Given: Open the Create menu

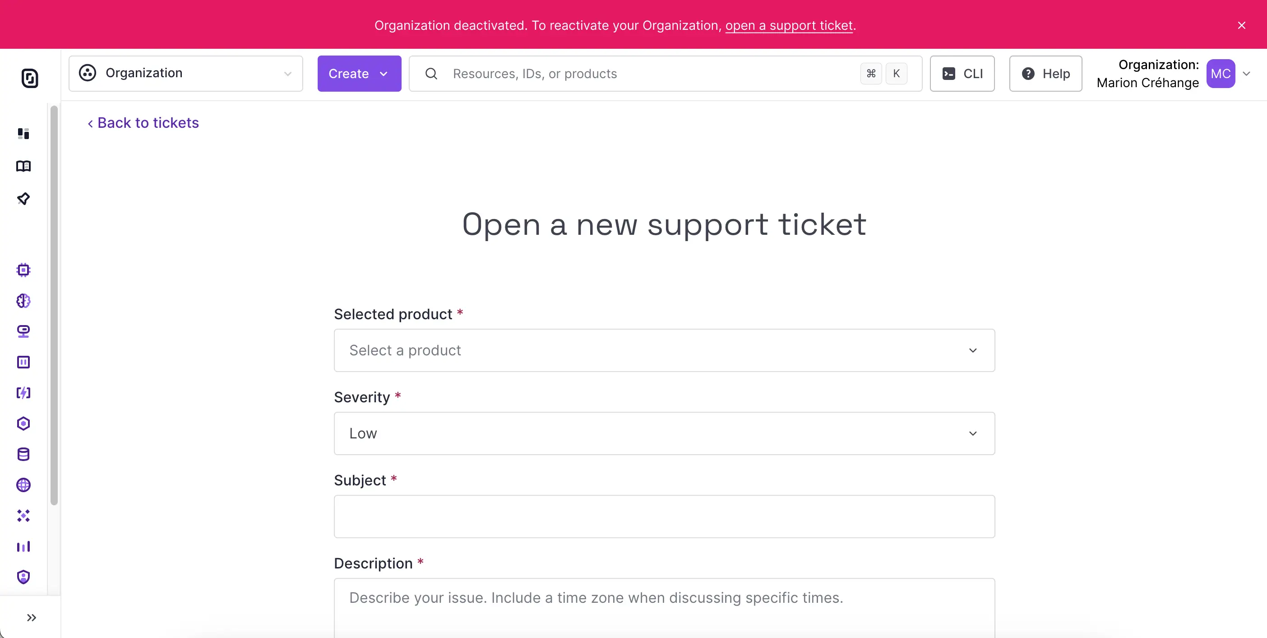Looking at the screenshot, I should [x=360, y=73].
